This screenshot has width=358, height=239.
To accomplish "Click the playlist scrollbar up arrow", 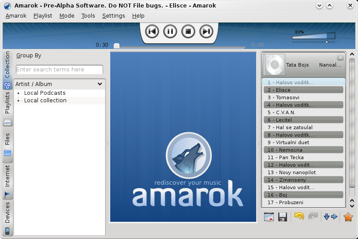I will click(352, 54).
